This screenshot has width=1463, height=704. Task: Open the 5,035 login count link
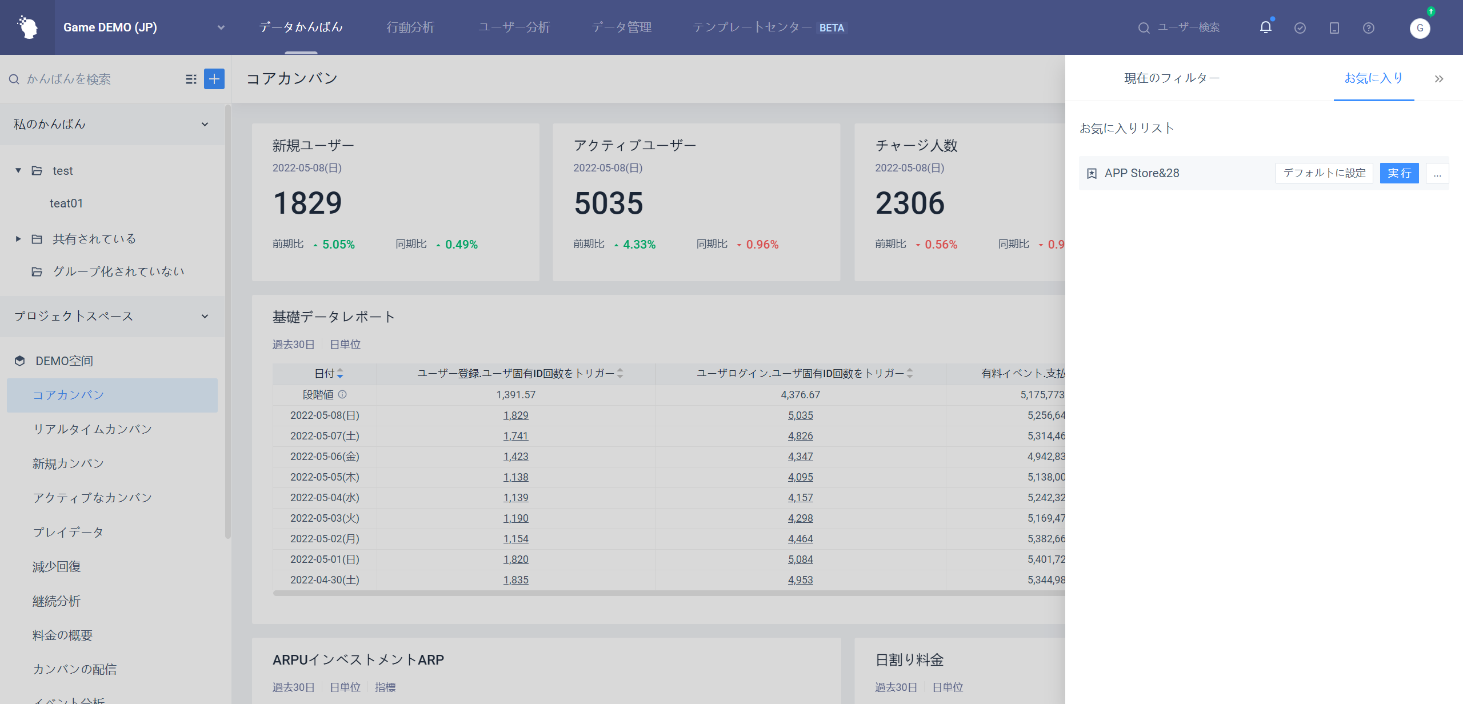click(800, 415)
